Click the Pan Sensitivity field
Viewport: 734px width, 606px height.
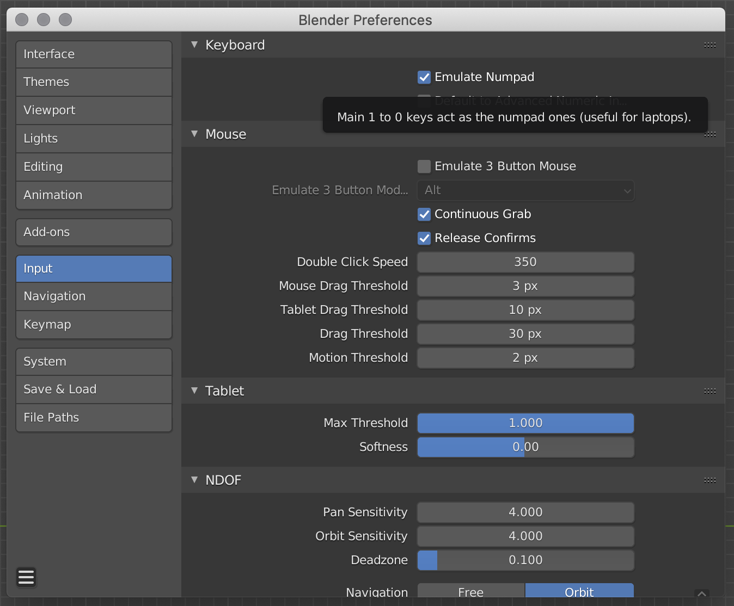click(x=525, y=512)
